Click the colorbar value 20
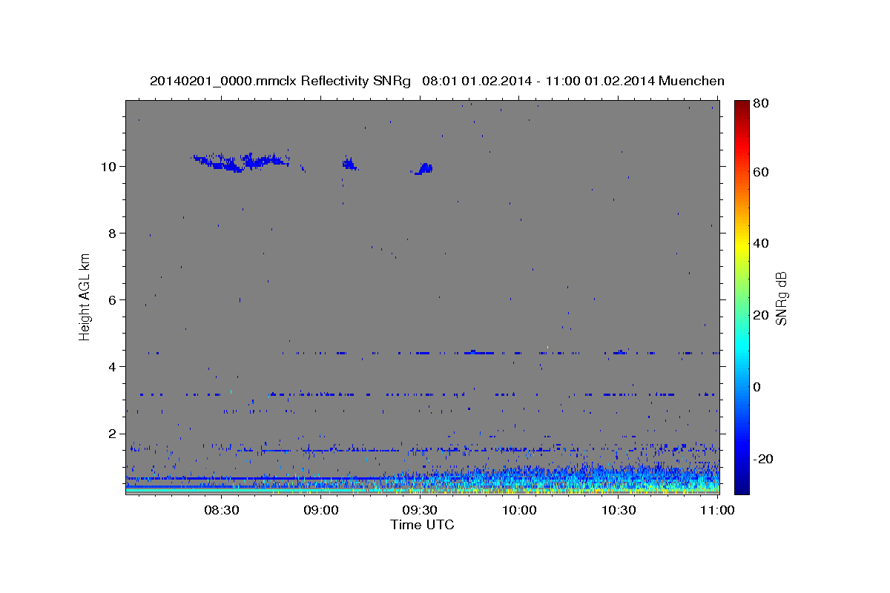Image resolution: width=890 pixels, height=593 pixels. [761, 315]
